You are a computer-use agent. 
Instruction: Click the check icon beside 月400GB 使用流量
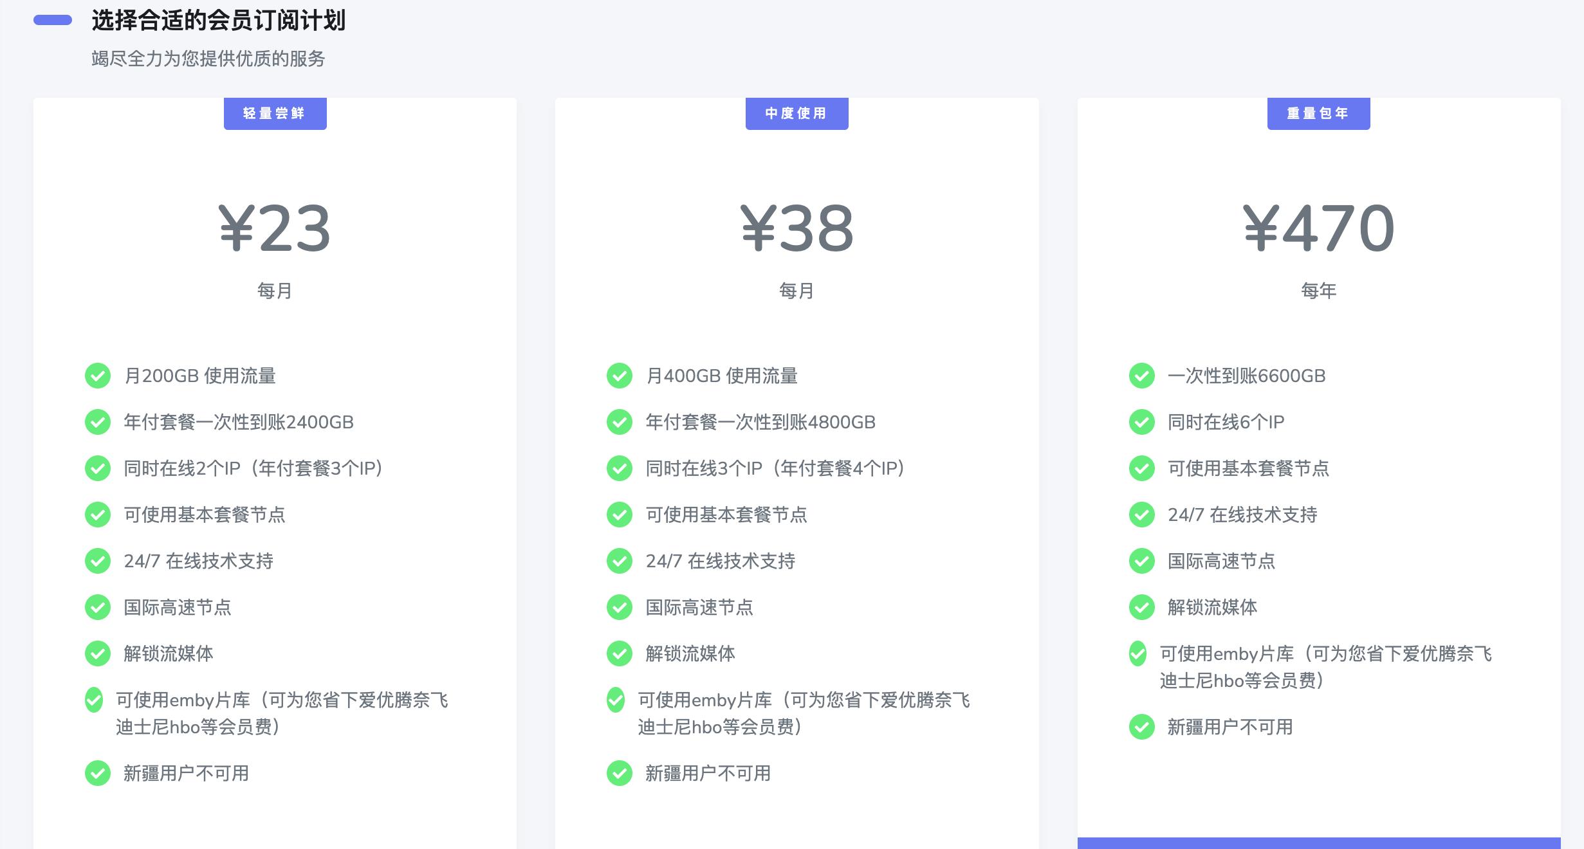click(x=620, y=376)
